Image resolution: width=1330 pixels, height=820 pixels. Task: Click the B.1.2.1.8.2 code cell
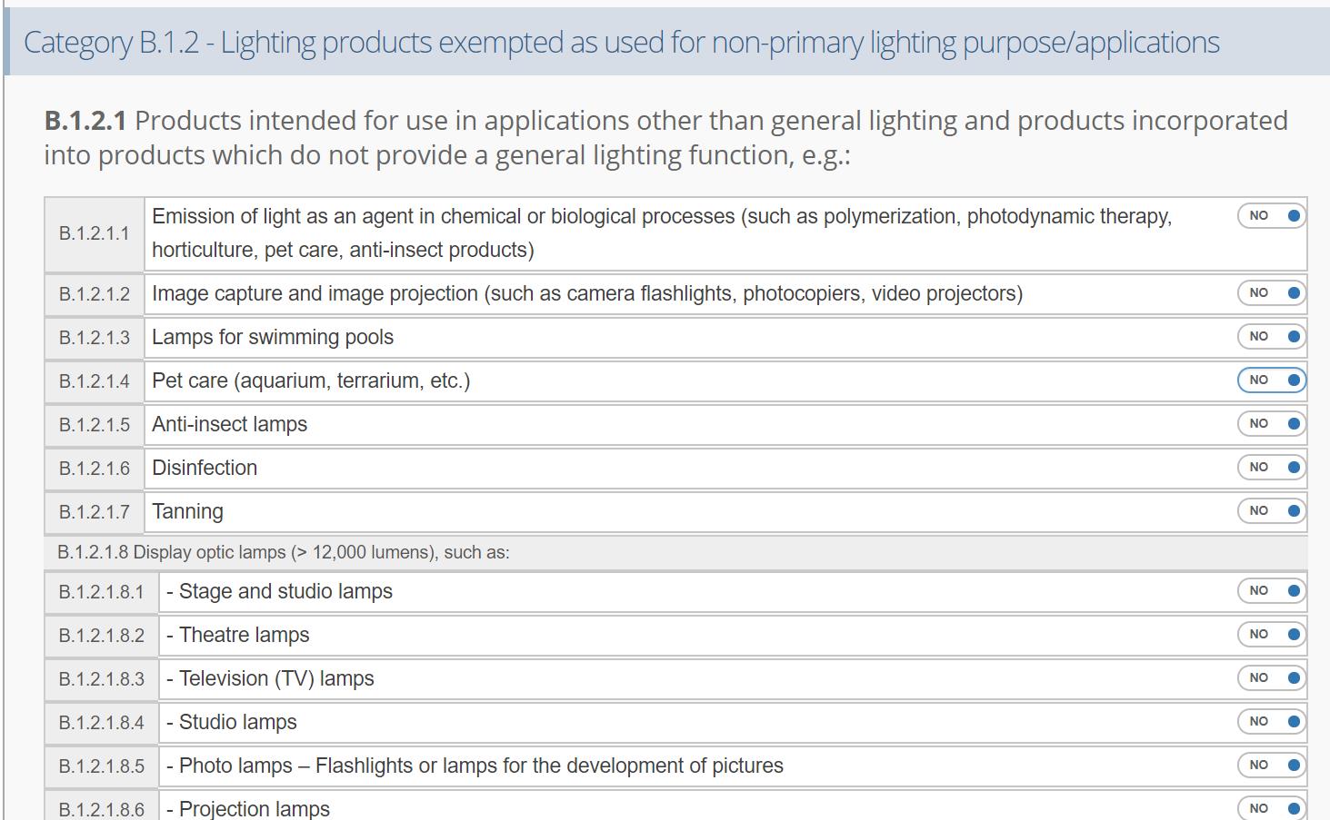pyautogui.click(x=102, y=636)
